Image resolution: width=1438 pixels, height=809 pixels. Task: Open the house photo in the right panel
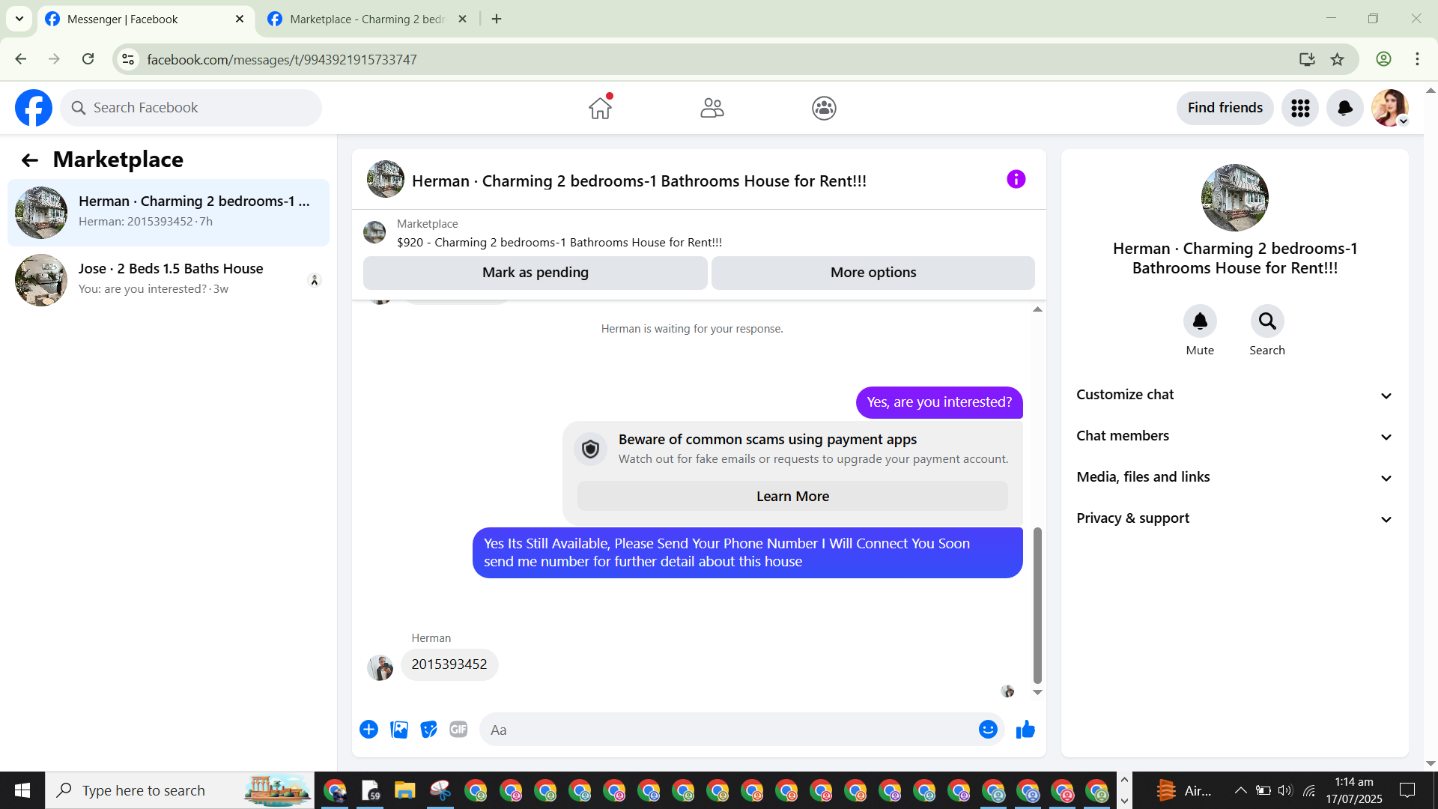(x=1235, y=198)
